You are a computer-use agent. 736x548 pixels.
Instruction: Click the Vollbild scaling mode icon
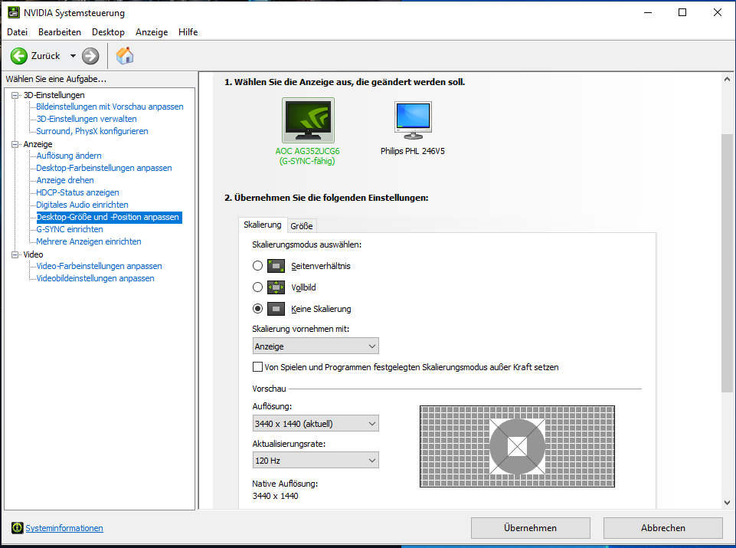pos(276,287)
